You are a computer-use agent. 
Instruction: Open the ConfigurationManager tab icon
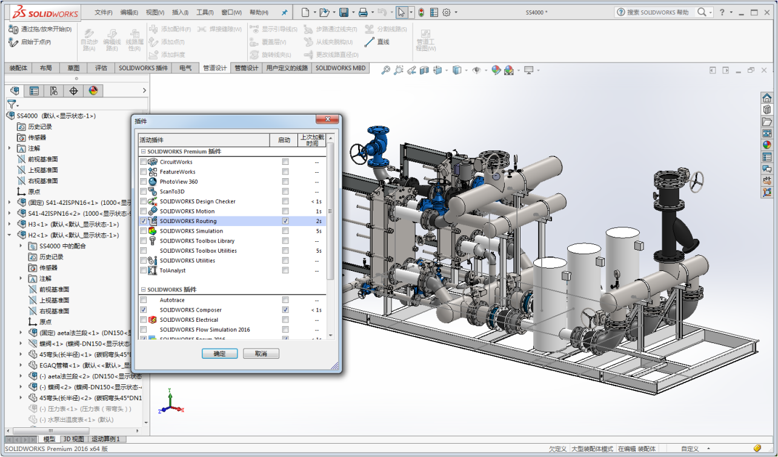[x=54, y=91]
